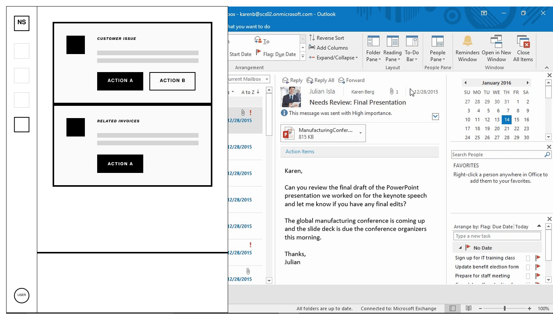Viewport: 553px width, 319px height.
Task: Click the USER circle in left sidebar
Action: point(22,295)
